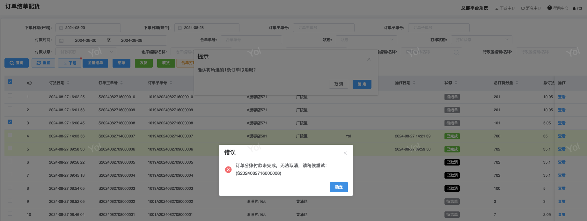Screen dimensions: 587x221
Task: Close the 错误 dialog with its X icon
Action: [x=345, y=153]
